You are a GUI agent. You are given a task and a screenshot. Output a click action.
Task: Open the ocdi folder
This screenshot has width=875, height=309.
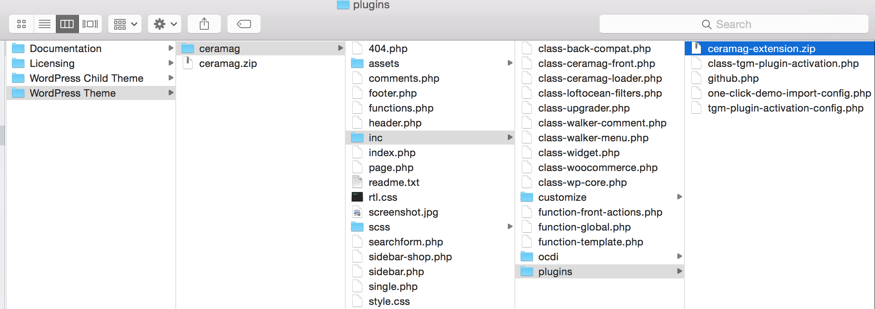pyautogui.click(x=599, y=257)
